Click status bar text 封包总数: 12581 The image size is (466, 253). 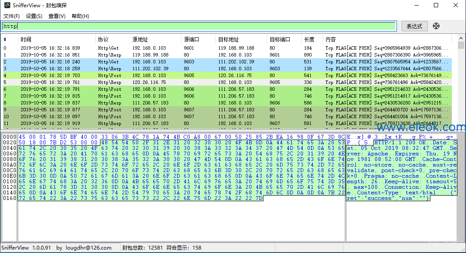coord(142,248)
